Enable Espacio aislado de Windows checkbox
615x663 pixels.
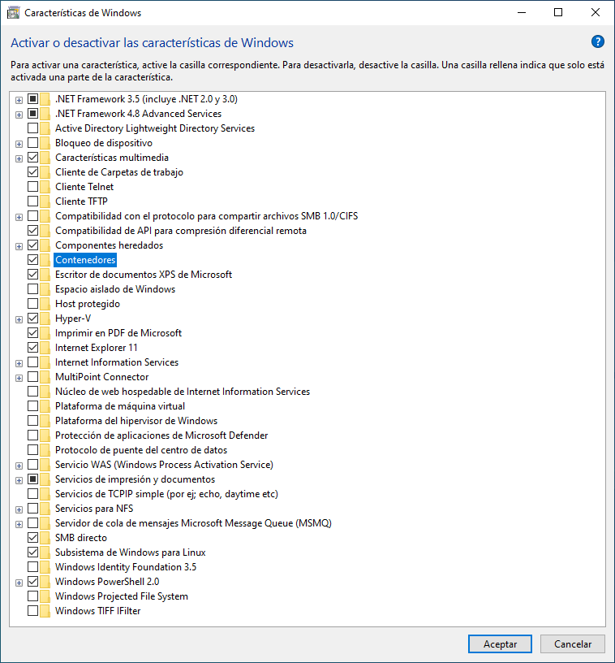33,289
